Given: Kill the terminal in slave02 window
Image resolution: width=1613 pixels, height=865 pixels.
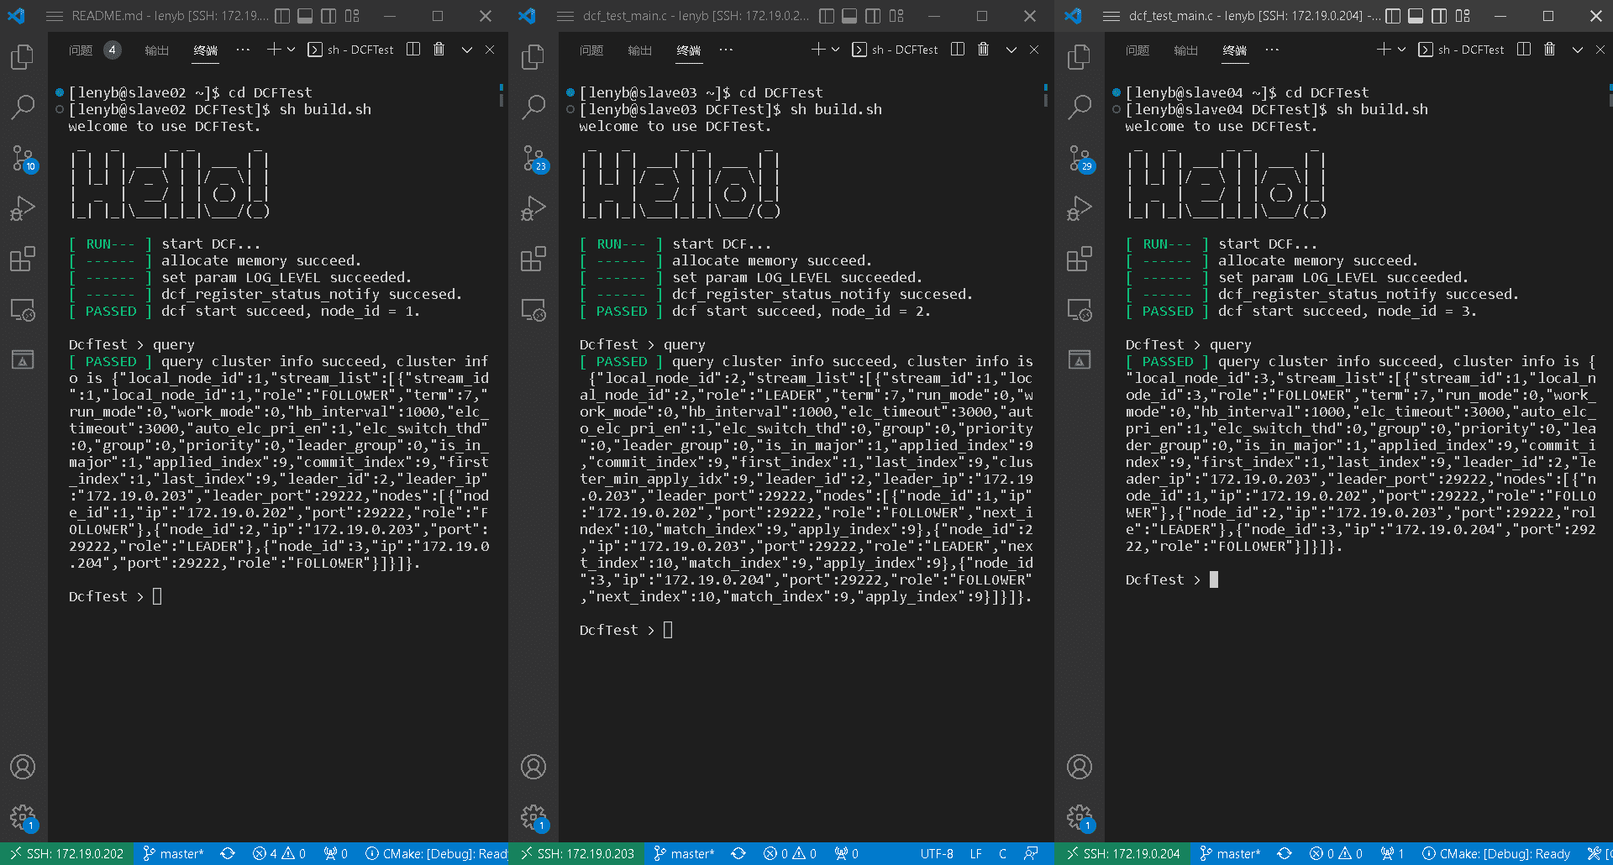Looking at the screenshot, I should 439,50.
